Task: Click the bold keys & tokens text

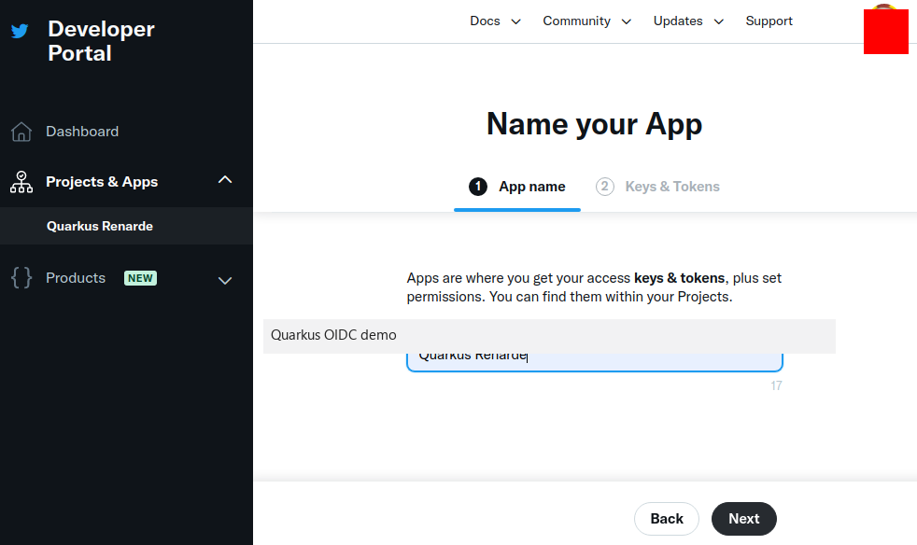Action: pyautogui.click(x=679, y=278)
